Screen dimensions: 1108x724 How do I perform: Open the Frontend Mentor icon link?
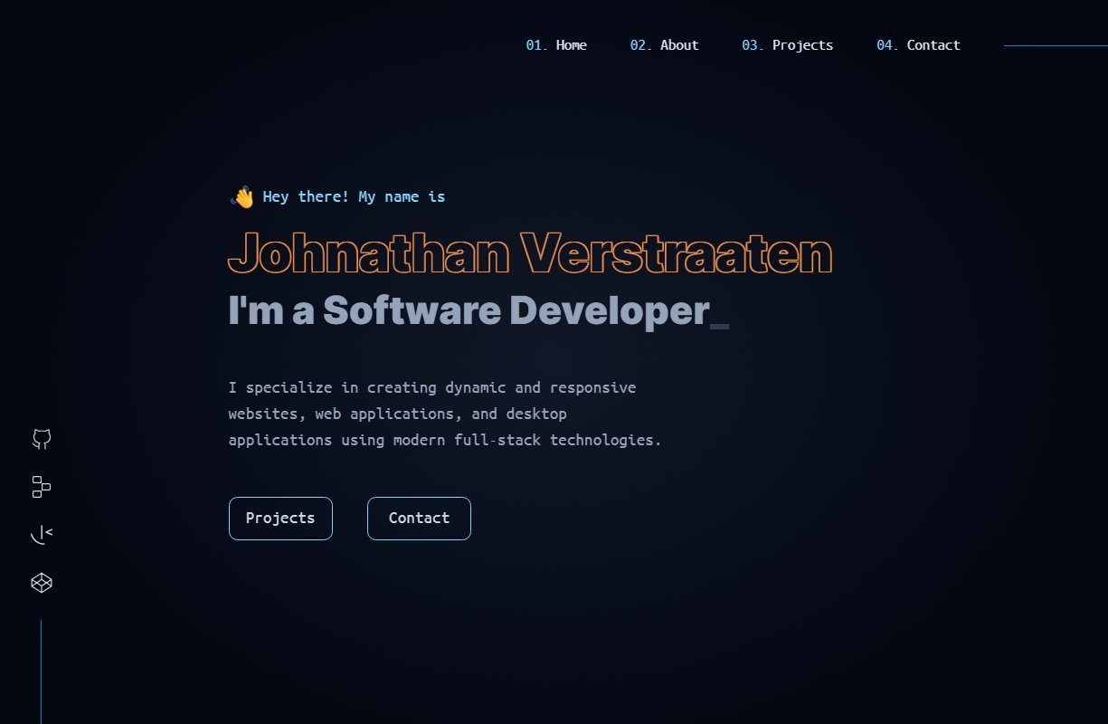(x=42, y=535)
